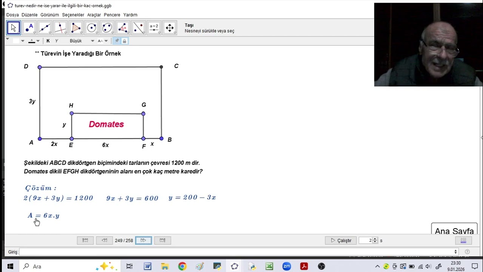Screen dimensions: 483x272
Task: Jump to first construction step
Action: [85, 240]
